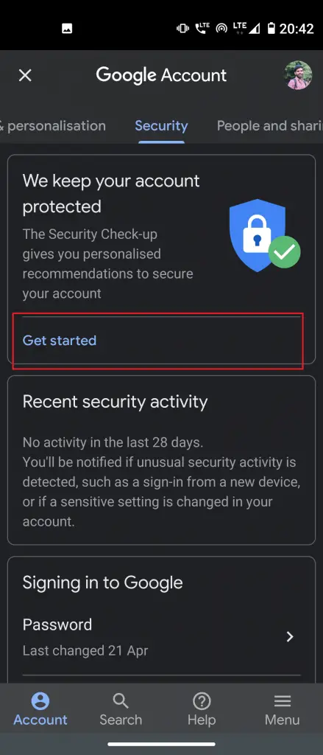Tap the green checkmark badge
Viewport: 323px width, 755px height.
285,252
